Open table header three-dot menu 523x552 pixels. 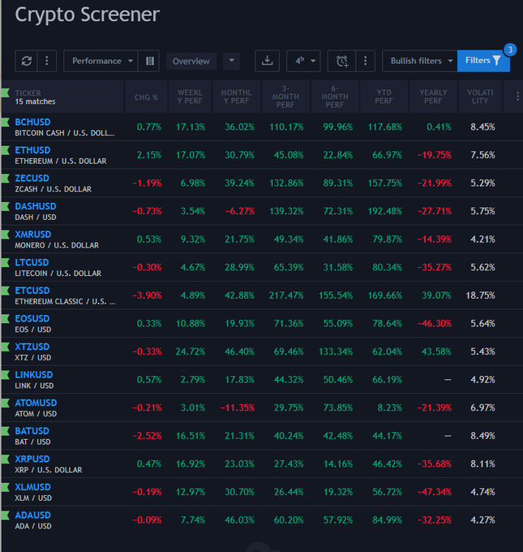(x=517, y=97)
